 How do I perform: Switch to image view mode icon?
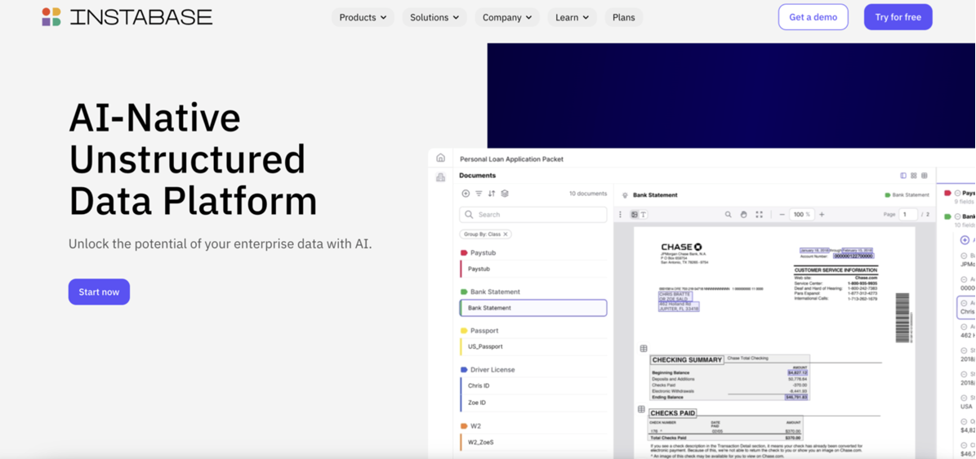[x=634, y=214]
